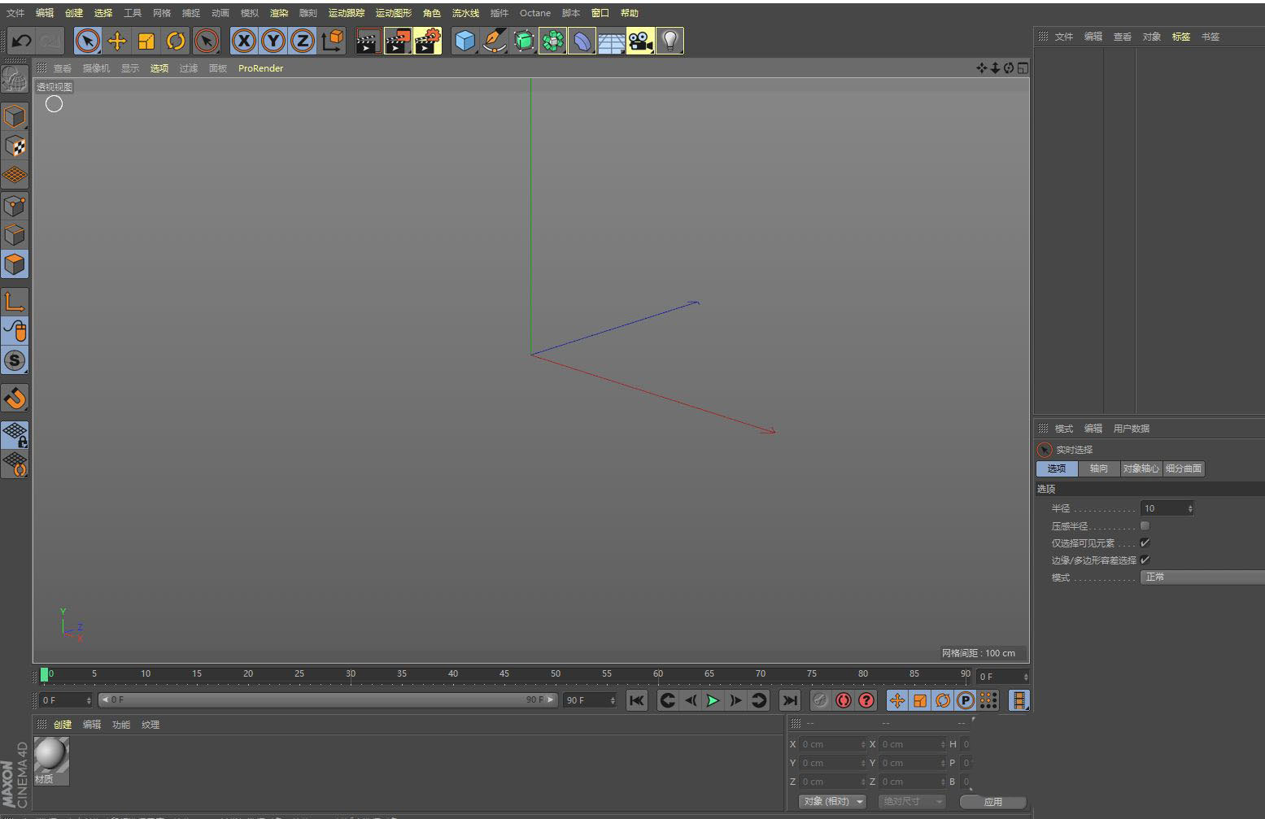Create a Light object using the bulb icon
The image size is (1265, 819).
click(x=670, y=41)
